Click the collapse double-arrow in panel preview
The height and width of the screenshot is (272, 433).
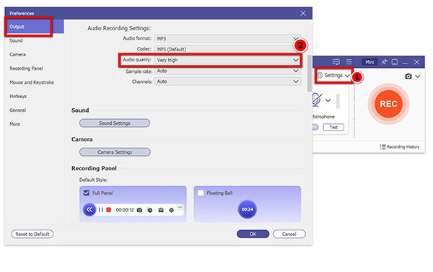tap(89, 210)
